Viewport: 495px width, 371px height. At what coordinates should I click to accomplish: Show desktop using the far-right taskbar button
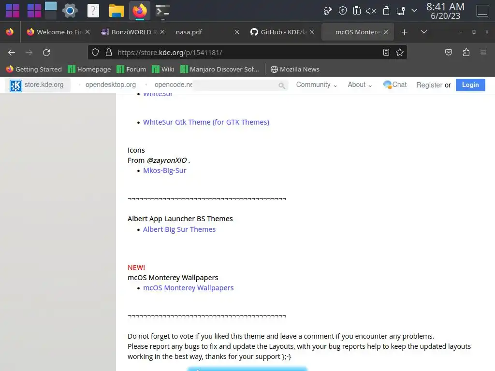[482, 11]
